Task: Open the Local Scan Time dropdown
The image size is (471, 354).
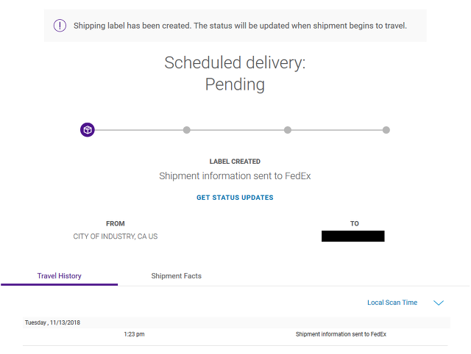Action: 392,303
